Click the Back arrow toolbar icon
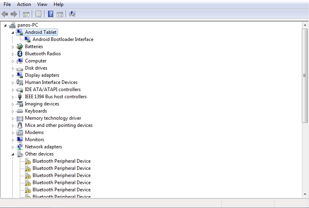This screenshot has height=208, width=309. (5, 14)
